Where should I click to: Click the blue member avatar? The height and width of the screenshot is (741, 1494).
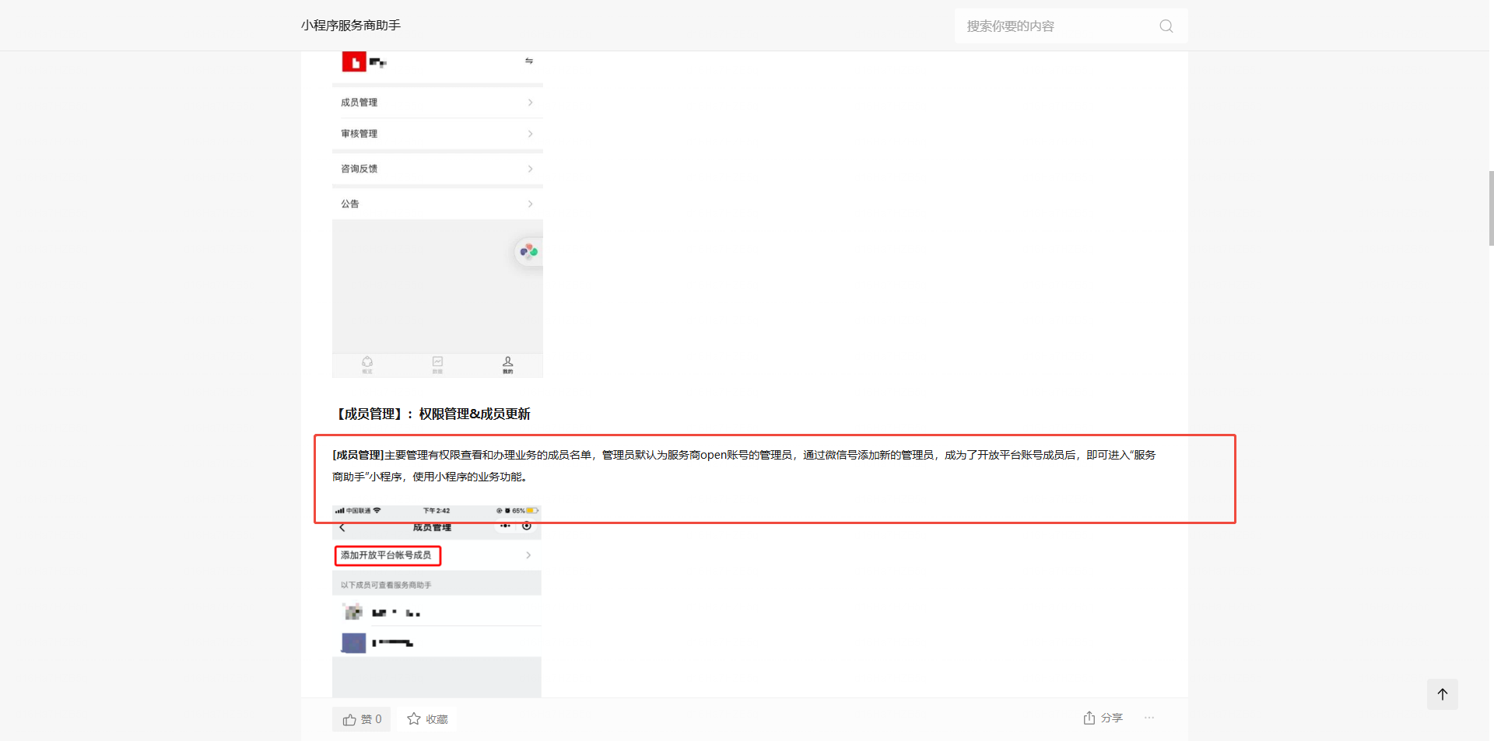click(353, 643)
